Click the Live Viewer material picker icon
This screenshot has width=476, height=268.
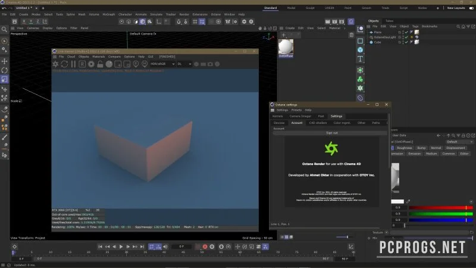click(x=145, y=64)
